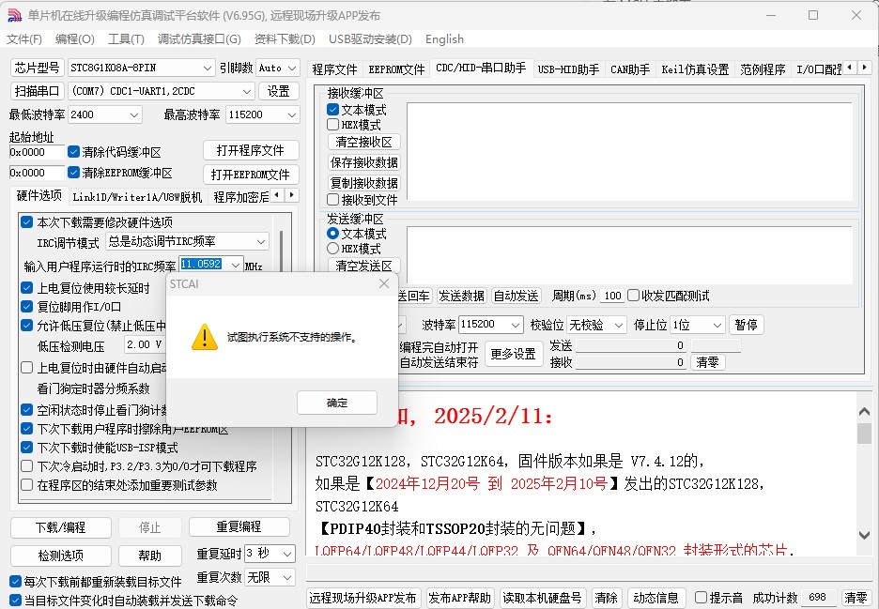Viewport: 879px width, 609px height.
Task: Toggle 下次下载时使能USB-ISP模式 checkbox
Action: point(27,447)
